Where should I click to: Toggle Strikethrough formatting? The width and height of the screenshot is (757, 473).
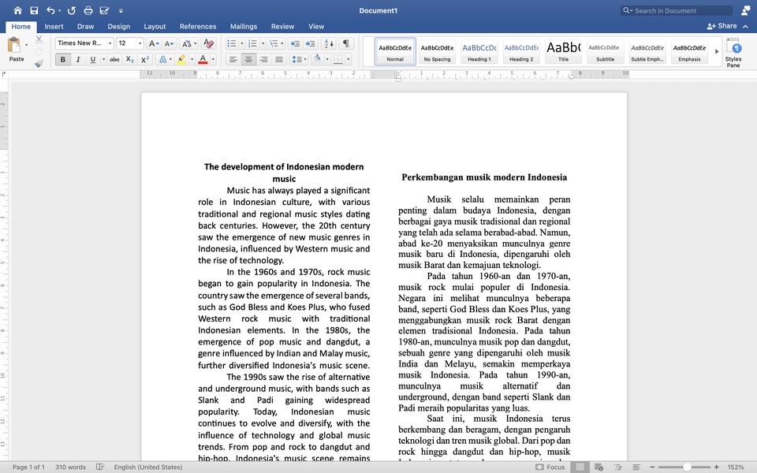[x=114, y=59]
